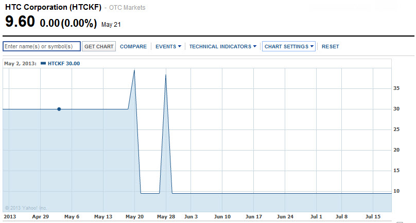This screenshot has height=223, width=416.
Task: Open the TECHNICAL INDICATORS dropdown
Action: point(222,47)
